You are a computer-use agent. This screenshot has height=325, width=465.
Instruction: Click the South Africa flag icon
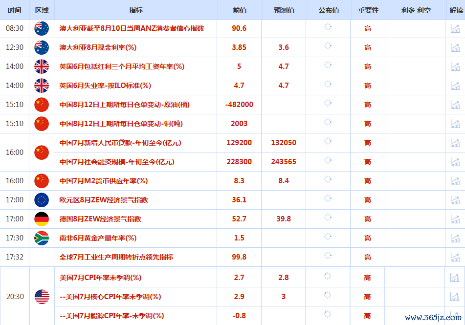coord(42,238)
